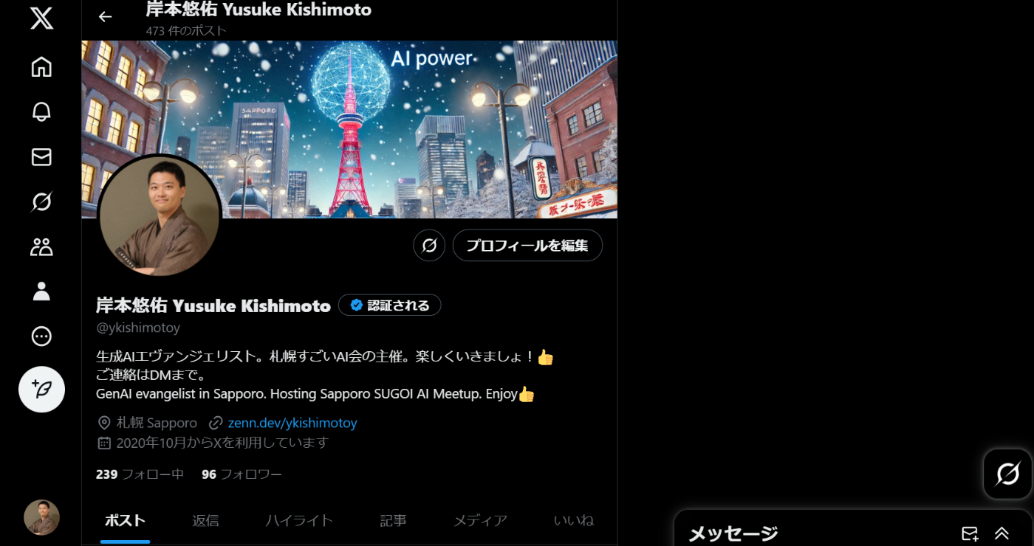Click Grok icon beside profile edit button
This screenshot has height=546, width=1034.
click(429, 245)
